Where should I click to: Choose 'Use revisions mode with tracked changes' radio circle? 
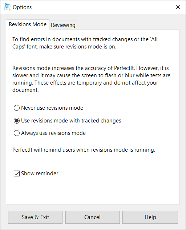point(17,121)
